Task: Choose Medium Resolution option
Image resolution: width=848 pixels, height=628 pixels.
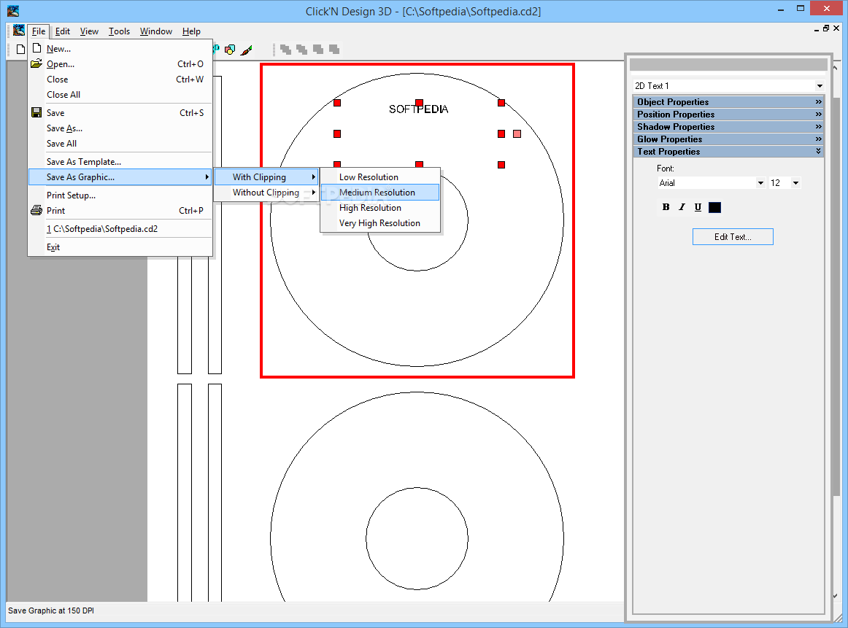Action: pos(380,193)
